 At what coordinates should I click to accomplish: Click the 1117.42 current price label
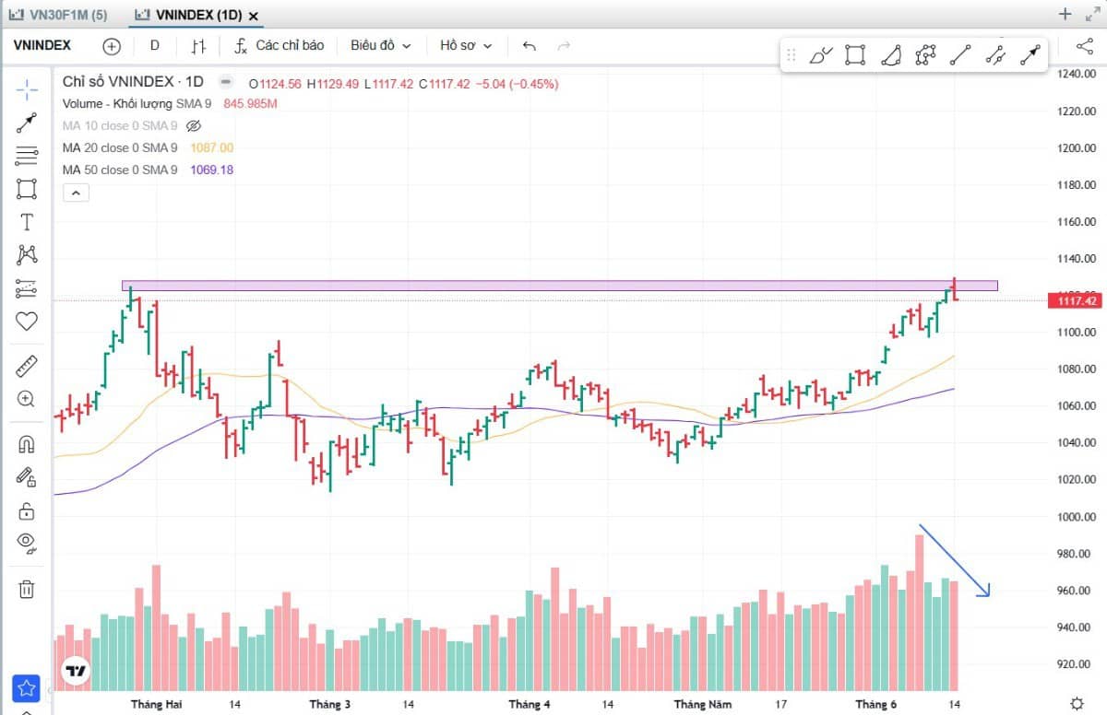click(x=1076, y=300)
